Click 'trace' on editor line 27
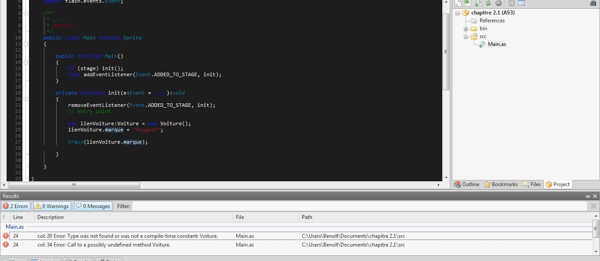Screen dimensions: 600x261 (76, 142)
